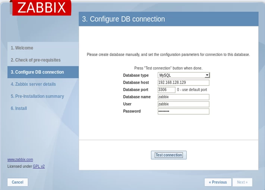
Task: Go back with the Previous button
Action: click(218, 182)
